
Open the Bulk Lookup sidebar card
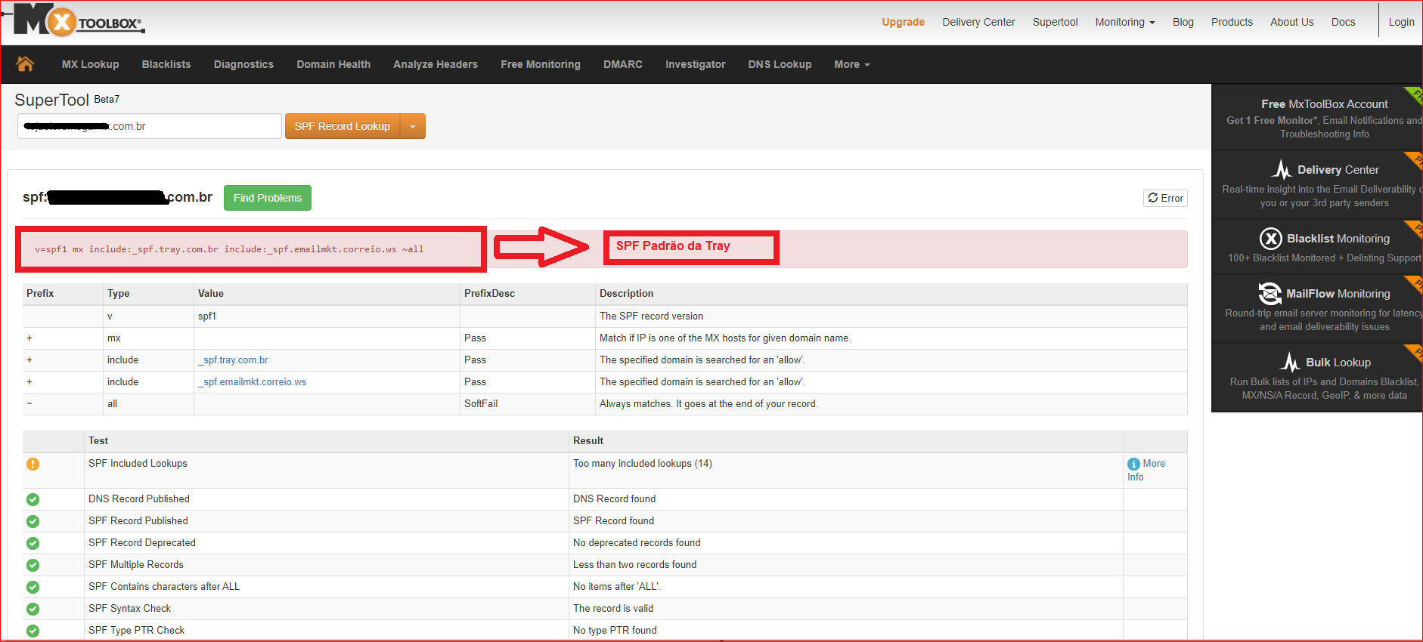coord(1317,377)
